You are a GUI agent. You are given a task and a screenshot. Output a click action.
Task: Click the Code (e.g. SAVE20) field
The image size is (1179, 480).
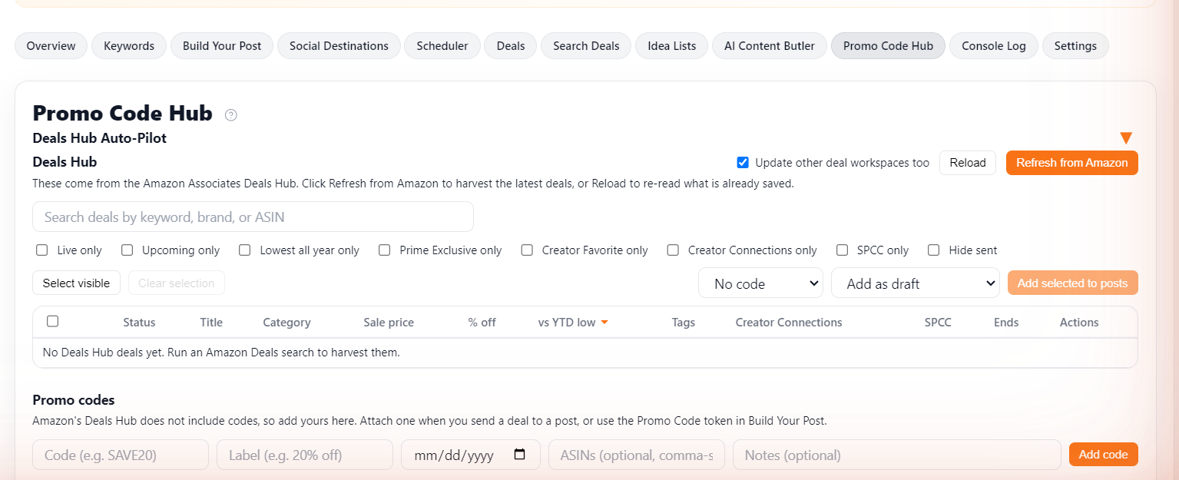click(x=121, y=455)
